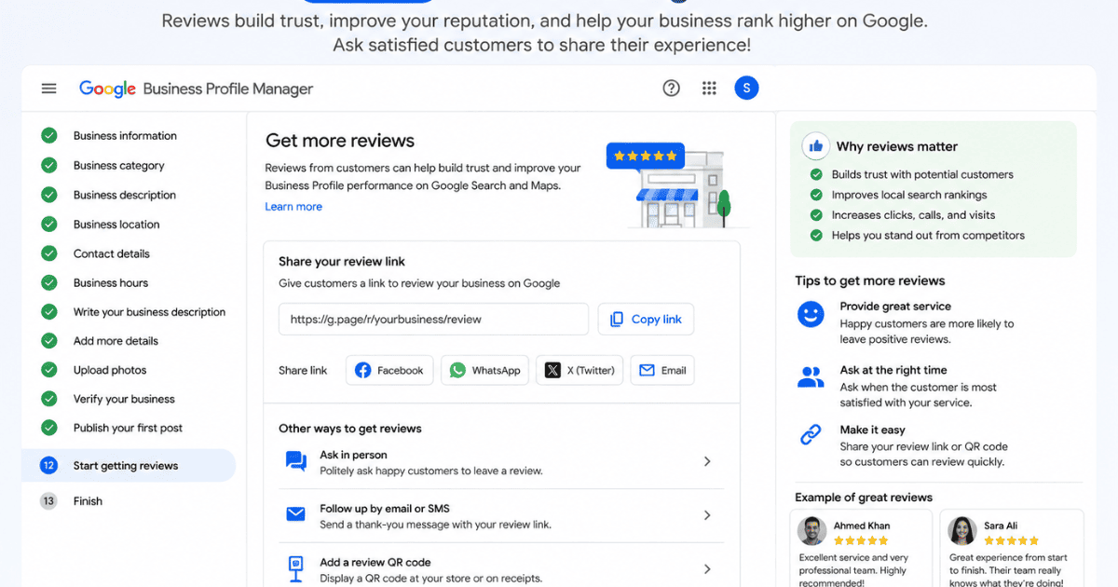The image size is (1118, 587).
Task: Click the chat bubbles Ask in person icon
Action: tap(295, 461)
